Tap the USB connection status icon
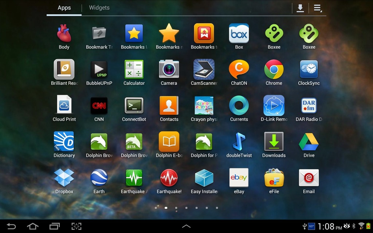 coord(304,226)
